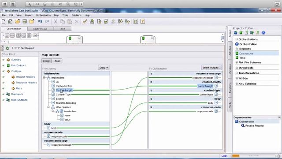The image size is (282, 159).
Task: Open the Map menu
Action: [x=56, y=15]
